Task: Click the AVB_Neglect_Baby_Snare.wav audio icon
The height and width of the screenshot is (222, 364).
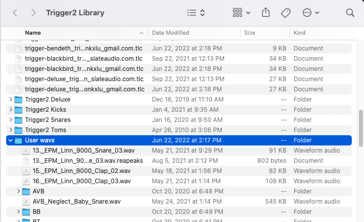Action: pyautogui.click(x=26, y=202)
